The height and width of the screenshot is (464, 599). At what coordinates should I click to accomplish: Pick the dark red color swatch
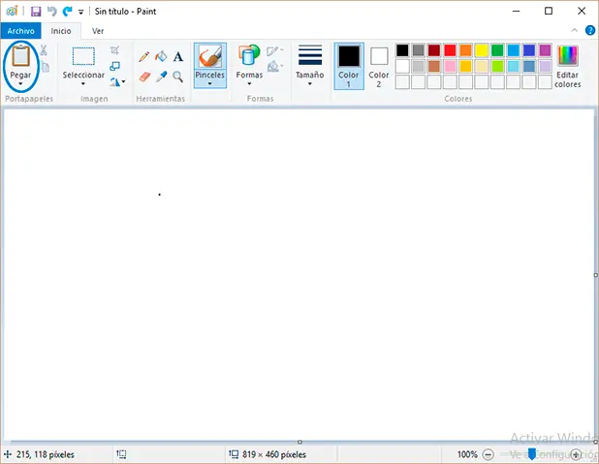pos(434,50)
